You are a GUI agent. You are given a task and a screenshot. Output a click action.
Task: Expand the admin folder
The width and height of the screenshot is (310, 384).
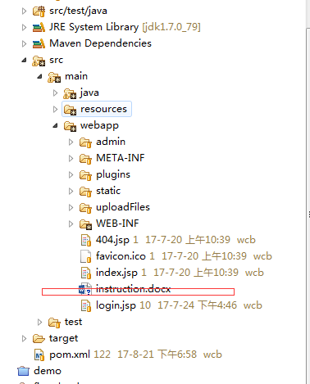pyautogui.click(x=71, y=142)
